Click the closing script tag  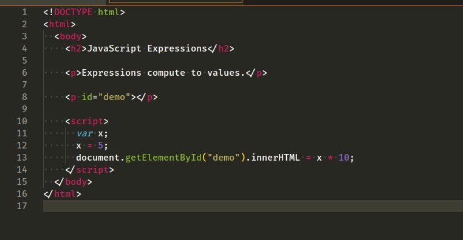point(89,170)
